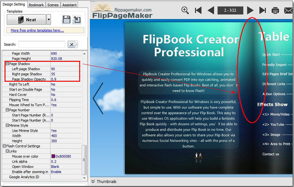
Task: Collapse the Page Number group
Action: 7,110
